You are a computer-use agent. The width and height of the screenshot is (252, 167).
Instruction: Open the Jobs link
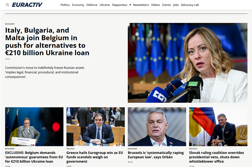[176, 5]
